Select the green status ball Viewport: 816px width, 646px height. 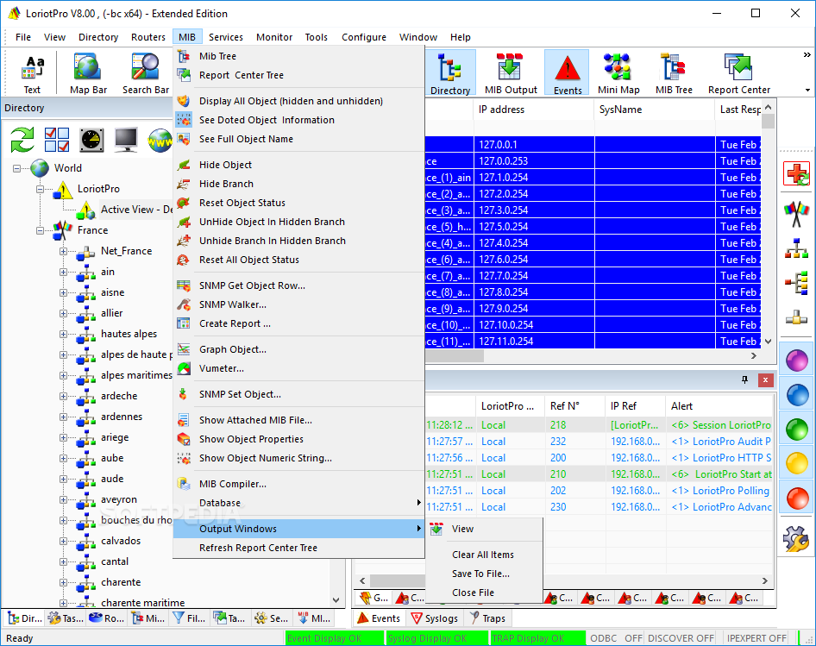point(797,430)
